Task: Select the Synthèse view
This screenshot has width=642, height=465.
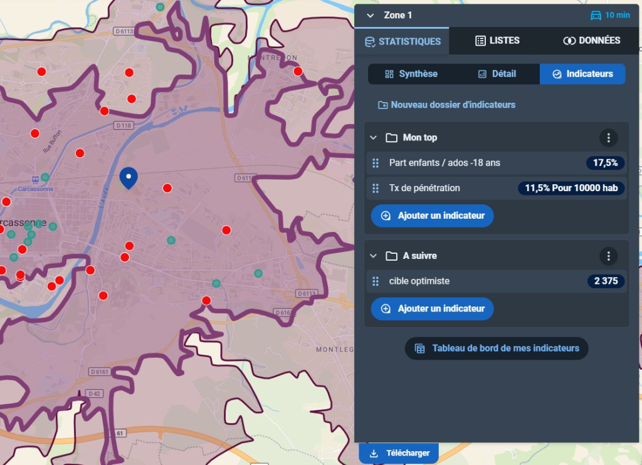Action: pos(411,74)
